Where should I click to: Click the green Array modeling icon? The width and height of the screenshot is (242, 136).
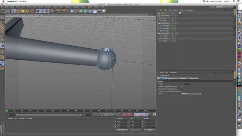[86, 11]
